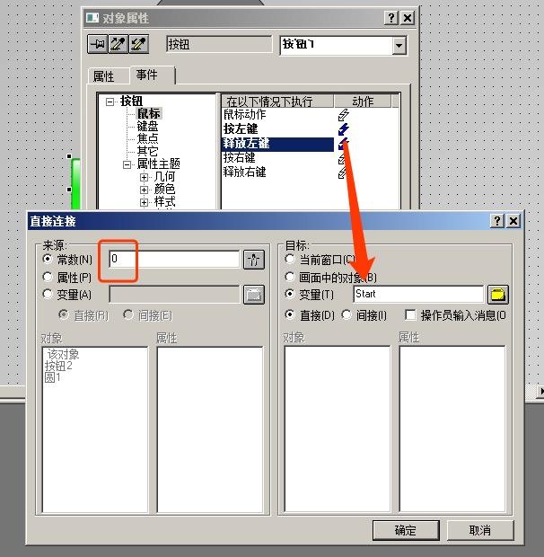Select the 画面中的对象 target radio button
The width and height of the screenshot is (544, 557).
pos(290,277)
